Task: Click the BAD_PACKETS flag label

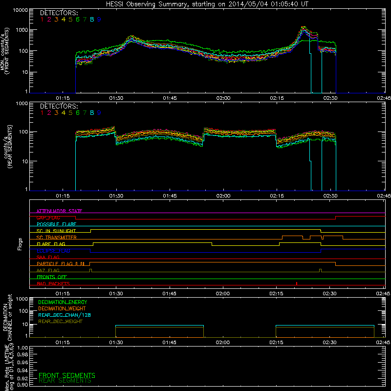Action: 53,283
